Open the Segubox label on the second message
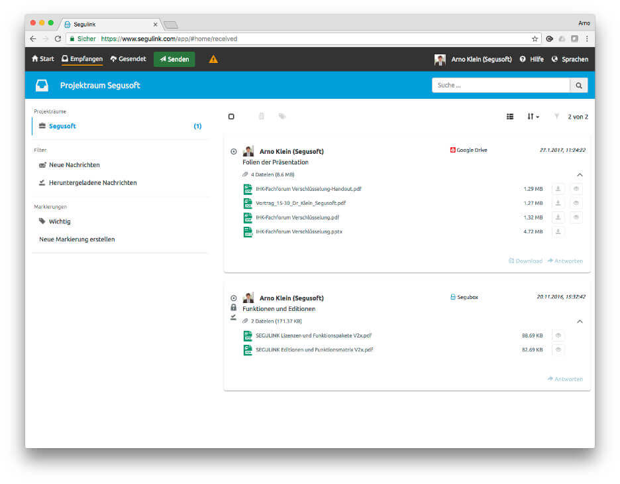620x484 pixels. 463,297
